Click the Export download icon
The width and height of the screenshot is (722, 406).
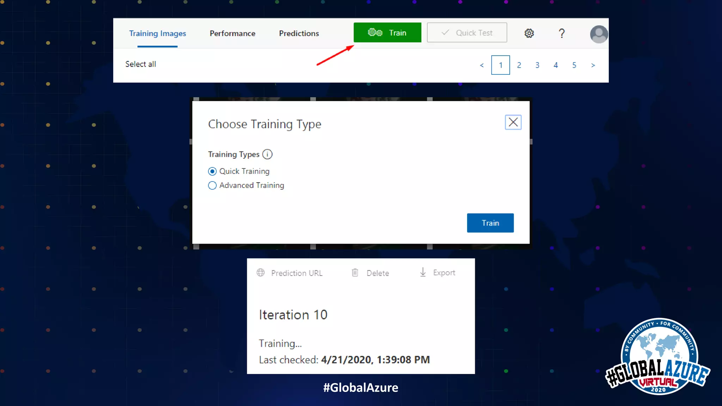[x=423, y=272]
